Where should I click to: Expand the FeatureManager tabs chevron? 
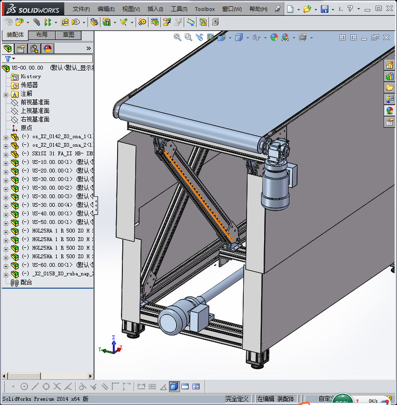[x=89, y=48]
